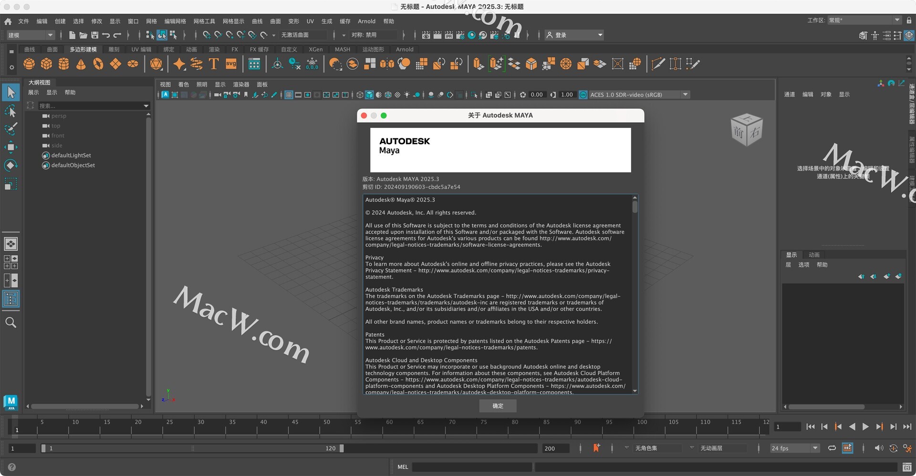Click the redo arrow icon
The height and width of the screenshot is (476, 916).
click(x=117, y=35)
